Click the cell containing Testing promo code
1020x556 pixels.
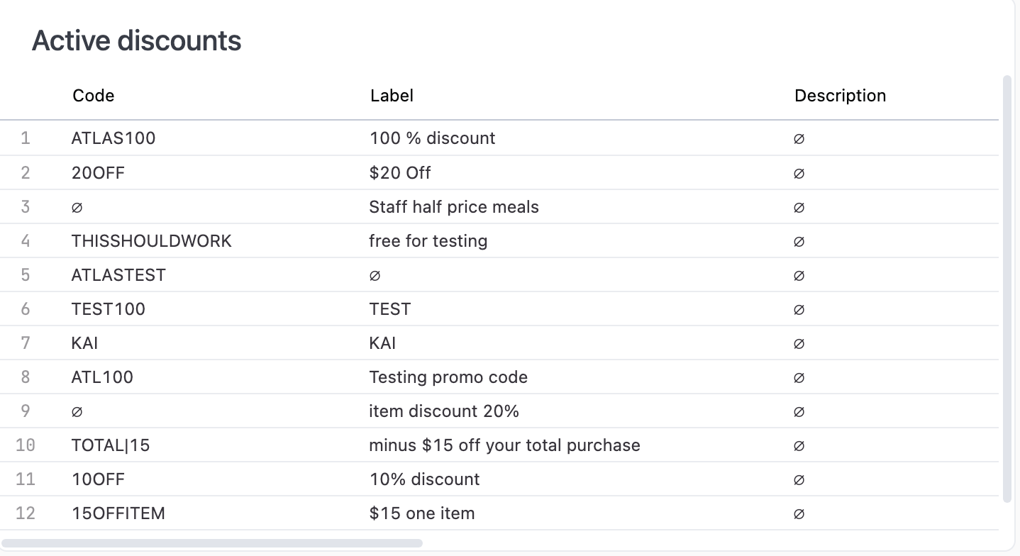[448, 377]
